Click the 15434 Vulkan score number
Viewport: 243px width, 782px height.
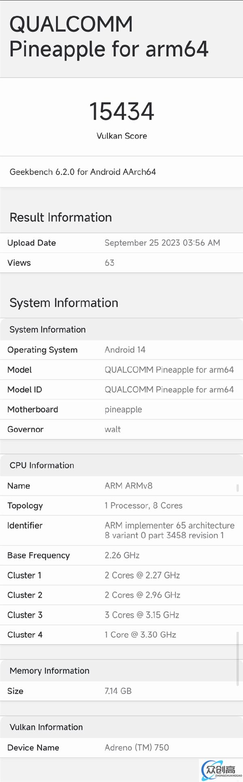122,111
